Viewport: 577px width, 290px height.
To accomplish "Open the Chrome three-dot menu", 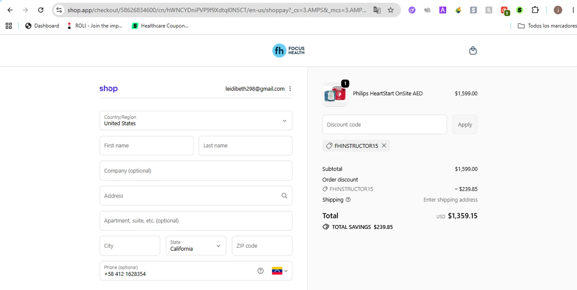I will pos(573,10).
